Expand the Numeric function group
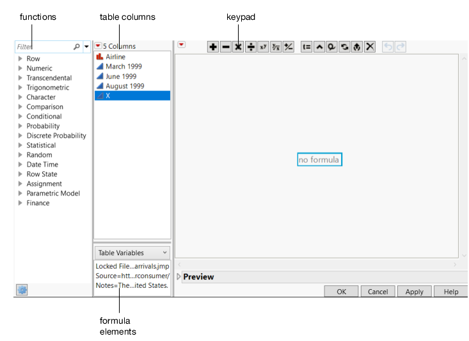Image resolution: width=469 pixels, height=341 pixels. click(x=20, y=68)
